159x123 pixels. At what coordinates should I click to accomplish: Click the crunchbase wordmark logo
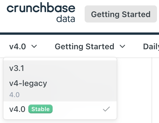point(41,8)
